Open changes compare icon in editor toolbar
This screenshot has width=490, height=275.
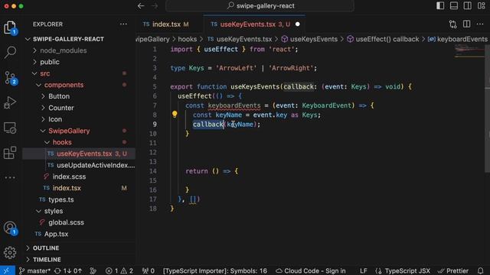coord(452,24)
